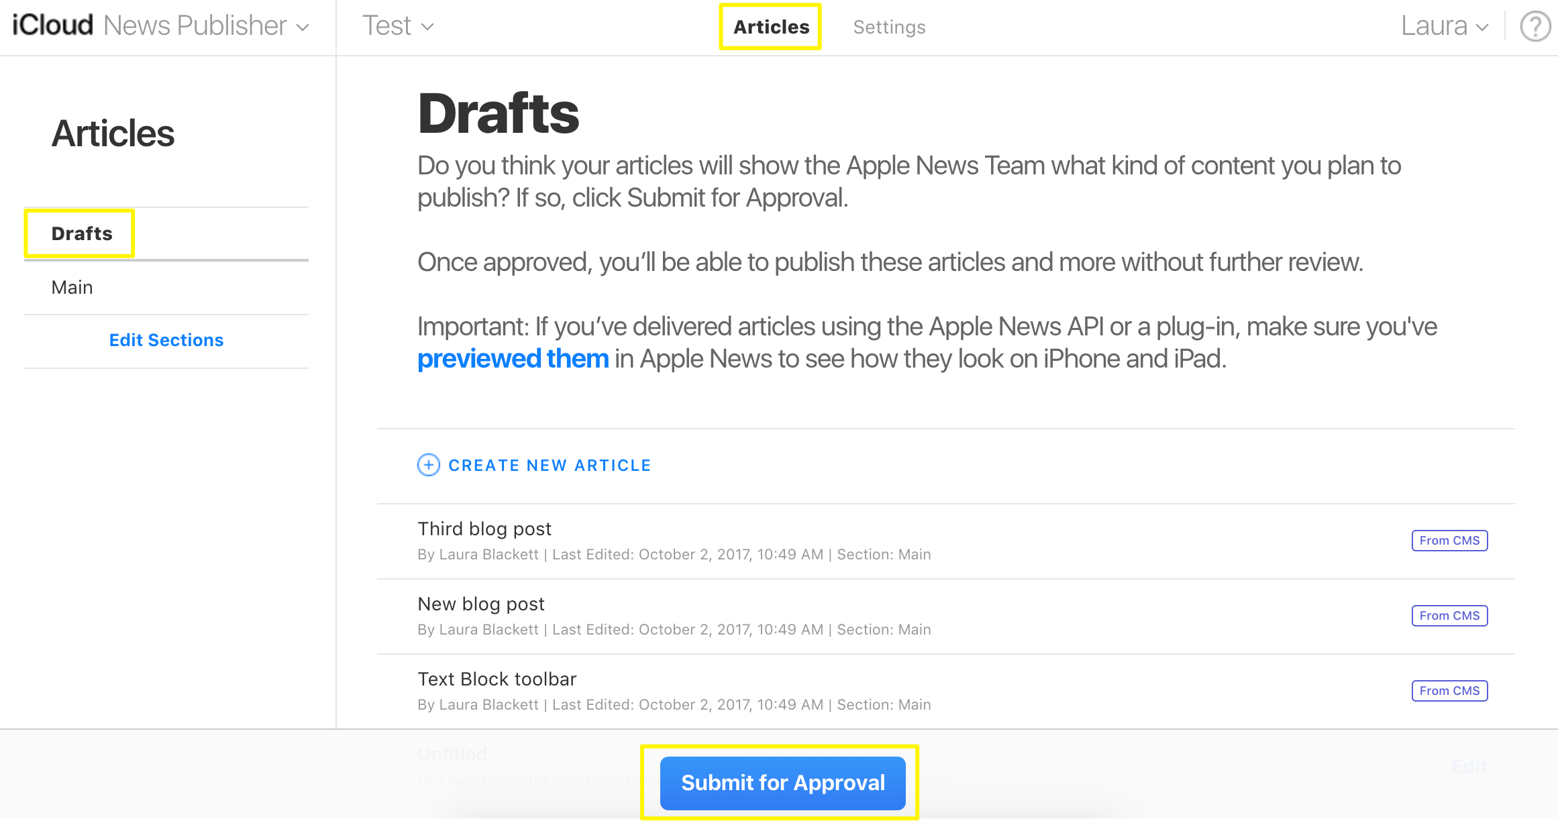Select Drafts in the sidebar
The height and width of the screenshot is (821, 1558).
[82, 233]
